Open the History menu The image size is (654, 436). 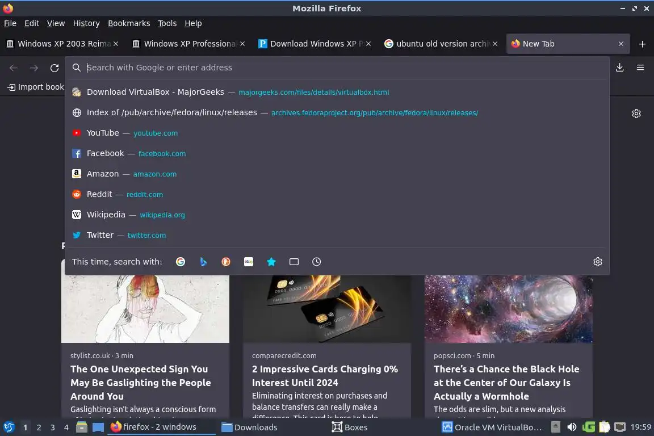pyautogui.click(x=86, y=23)
